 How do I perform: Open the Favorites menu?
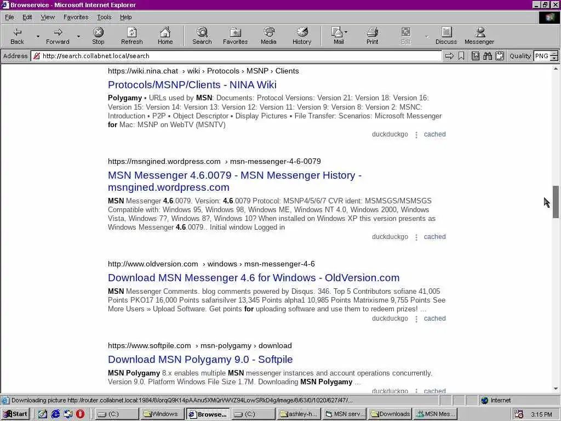tap(76, 17)
